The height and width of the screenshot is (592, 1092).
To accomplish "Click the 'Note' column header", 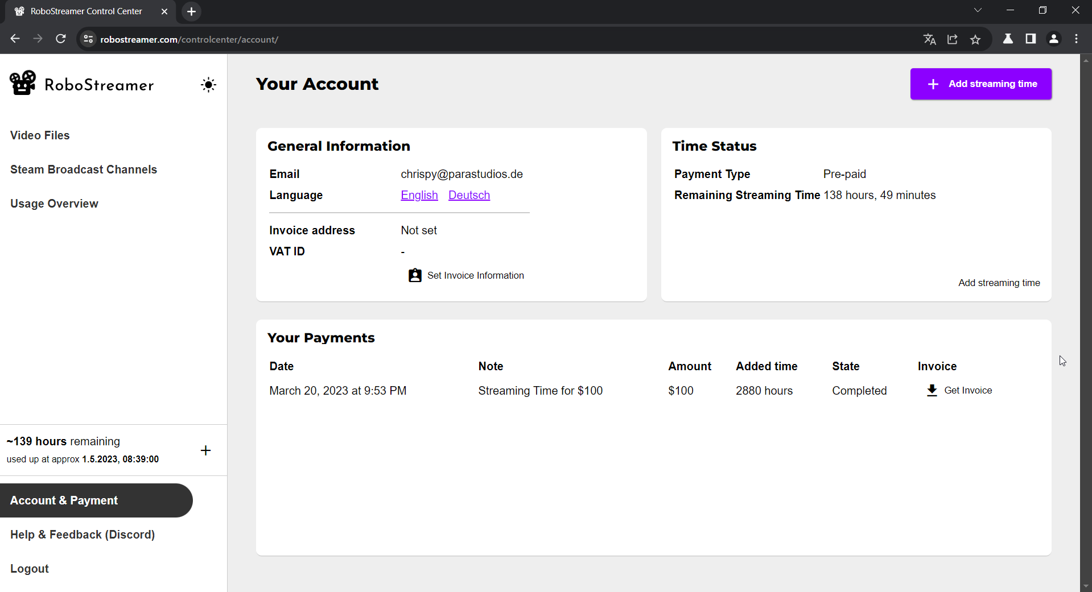I will point(491,366).
